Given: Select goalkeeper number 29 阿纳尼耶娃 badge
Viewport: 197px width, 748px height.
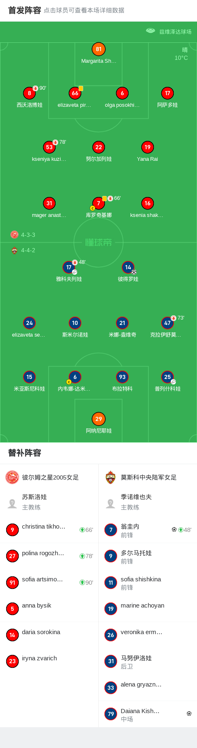Looking at the screenshot, I should click(x=99, y=419).
